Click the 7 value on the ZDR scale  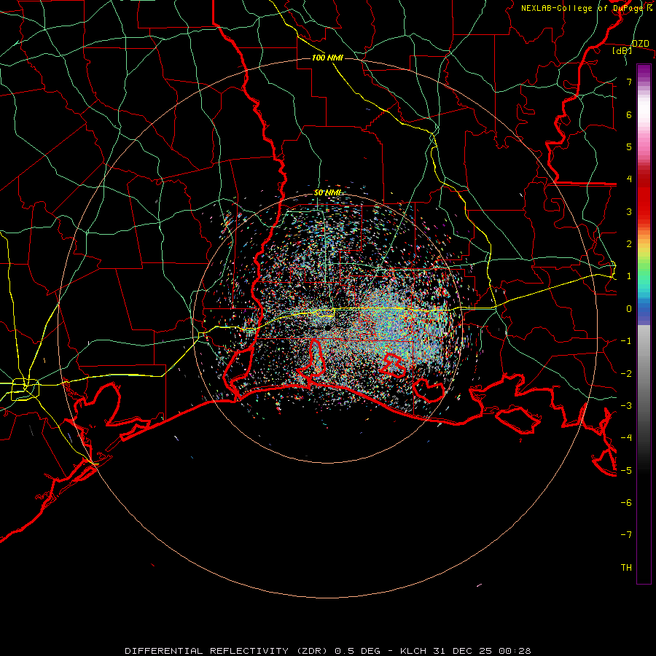click(x=629, y=82)
